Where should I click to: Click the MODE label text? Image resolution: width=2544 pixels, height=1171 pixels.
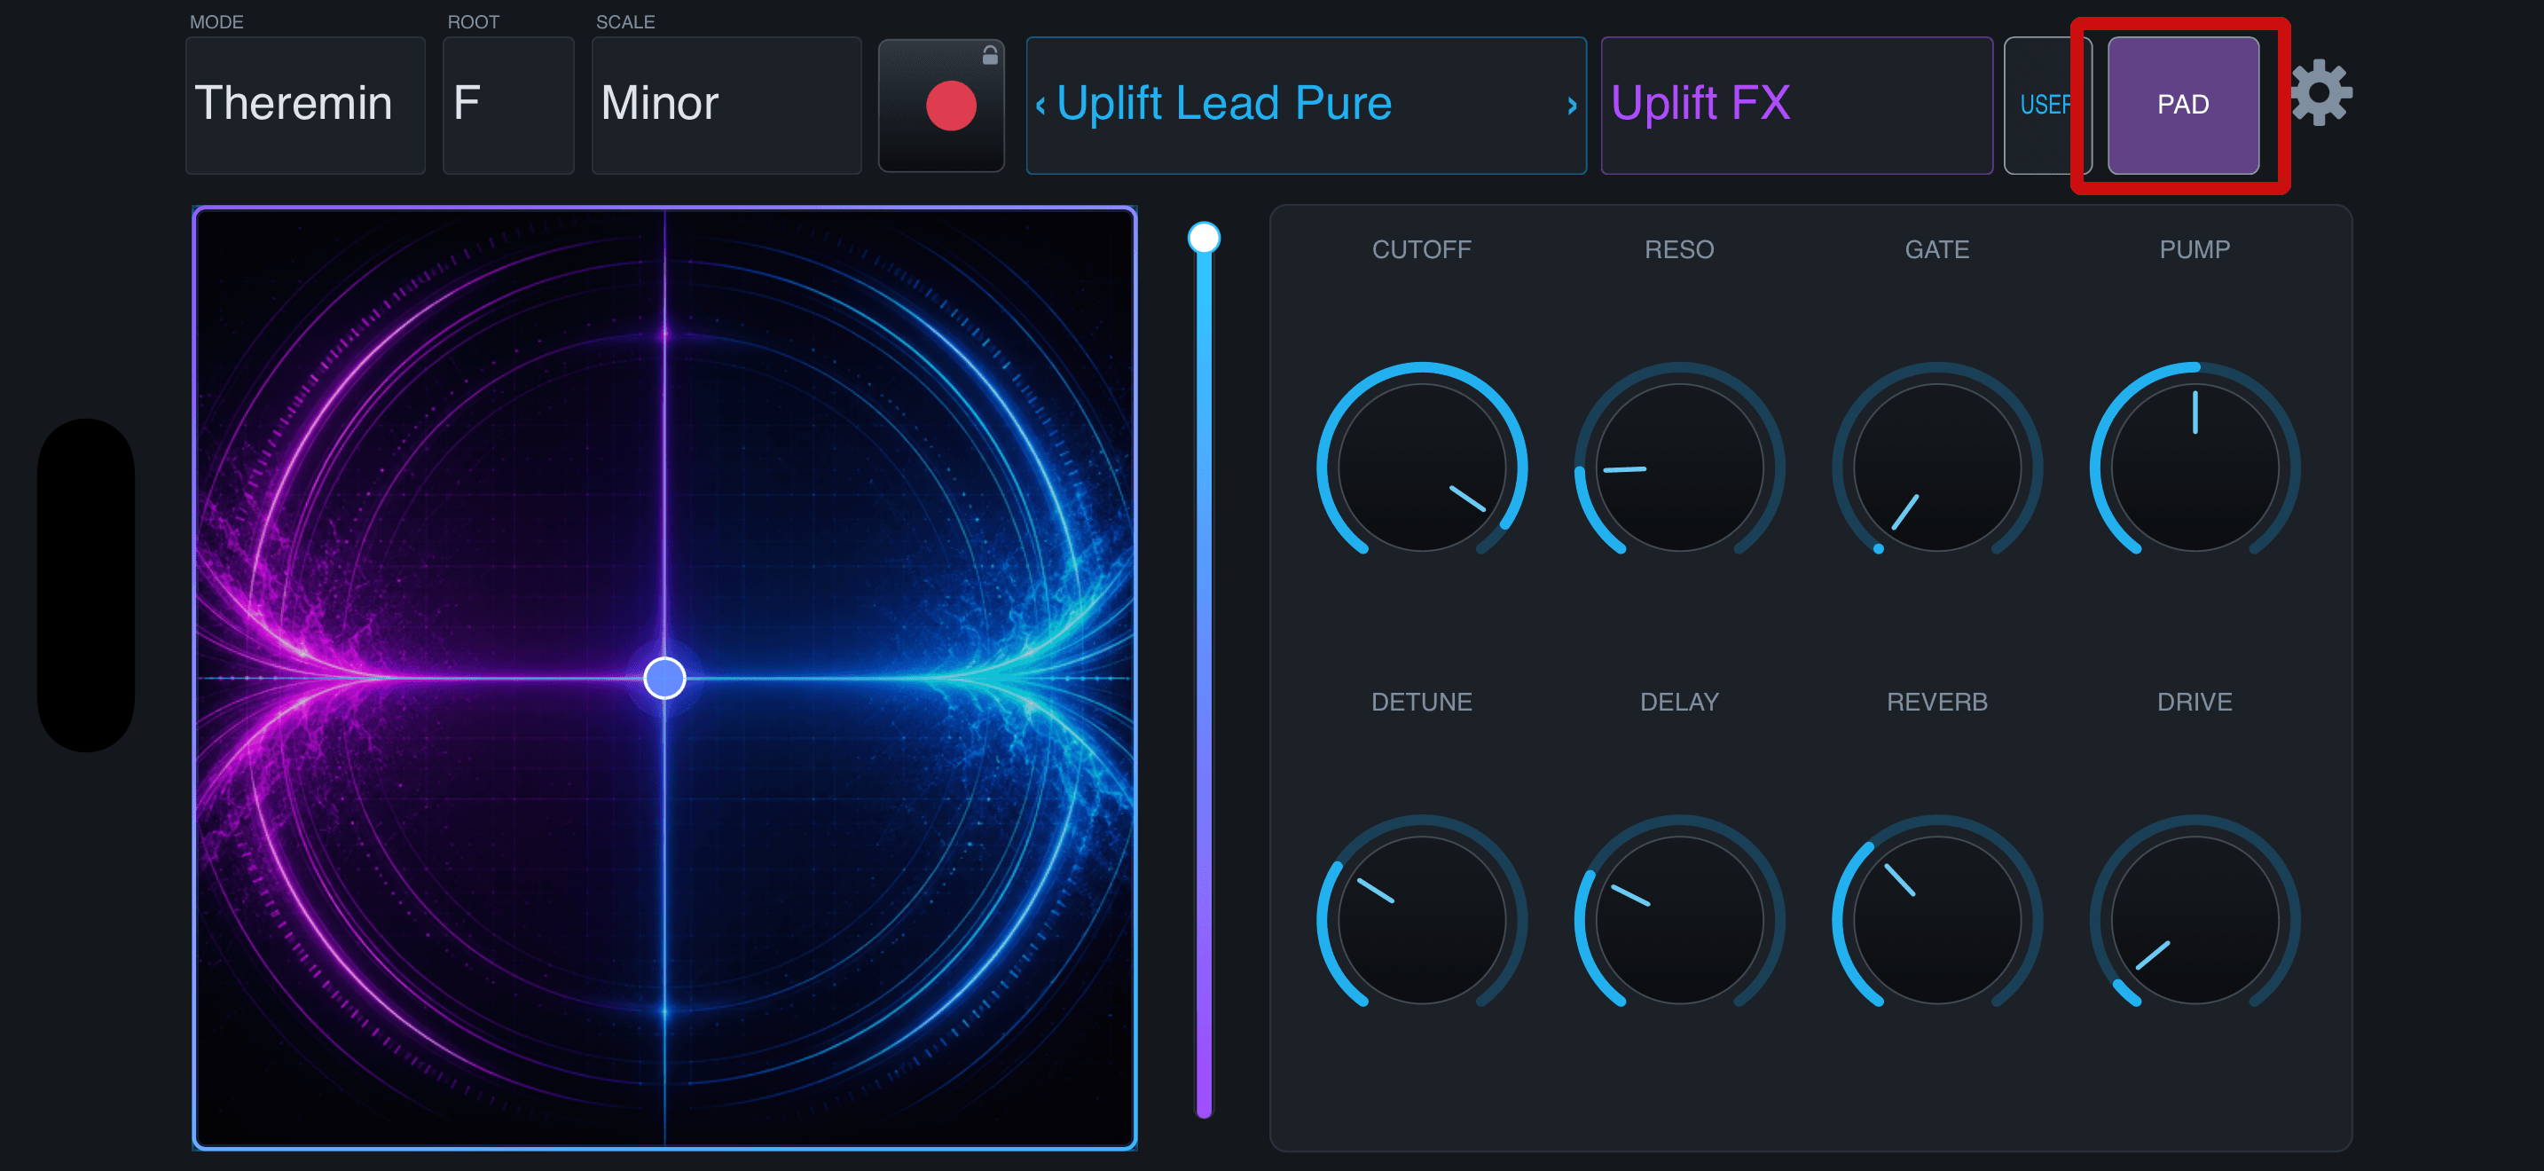coord(216,21)
